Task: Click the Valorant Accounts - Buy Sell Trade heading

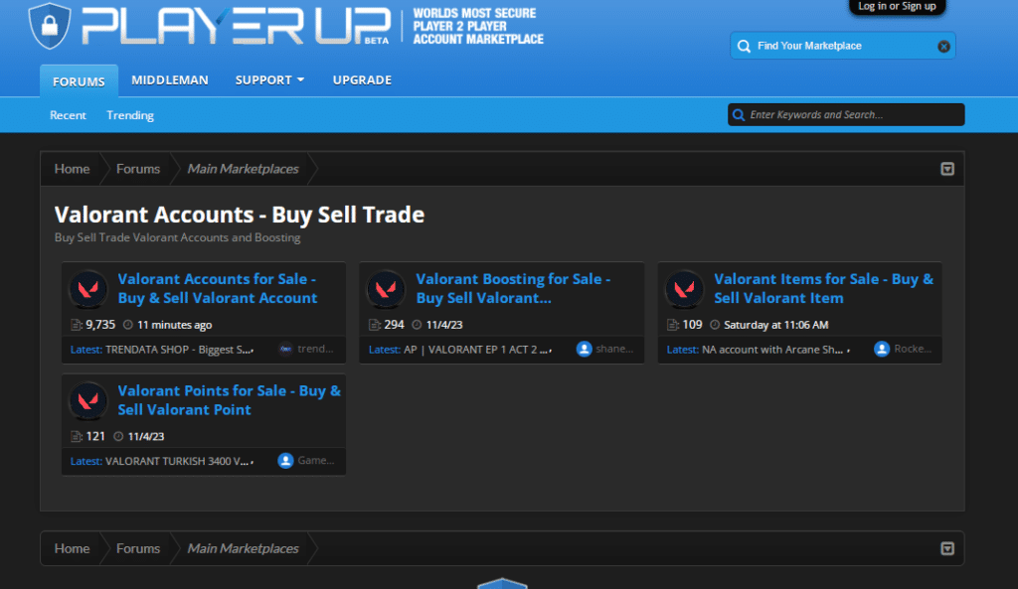Action: click(x=240, y=215)
